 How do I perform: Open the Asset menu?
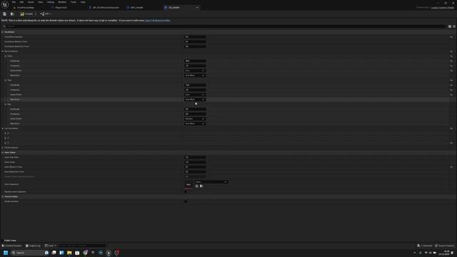31,2
